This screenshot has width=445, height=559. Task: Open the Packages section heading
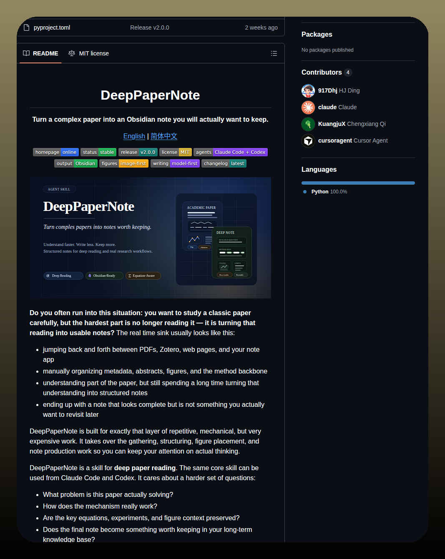[317, 35]
